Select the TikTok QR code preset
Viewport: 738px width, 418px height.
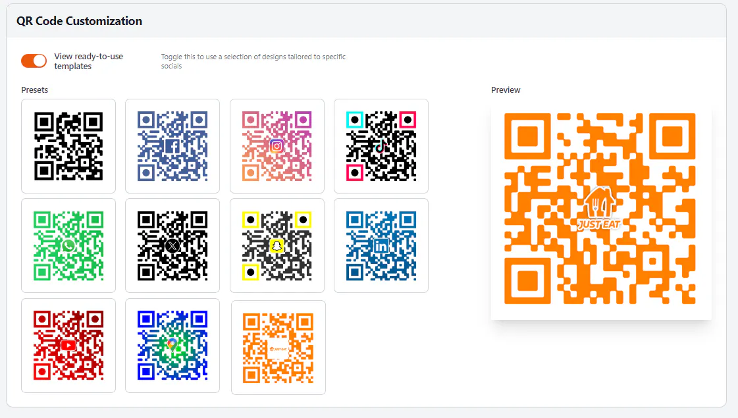pyautogui.click(x=381, y=146)
